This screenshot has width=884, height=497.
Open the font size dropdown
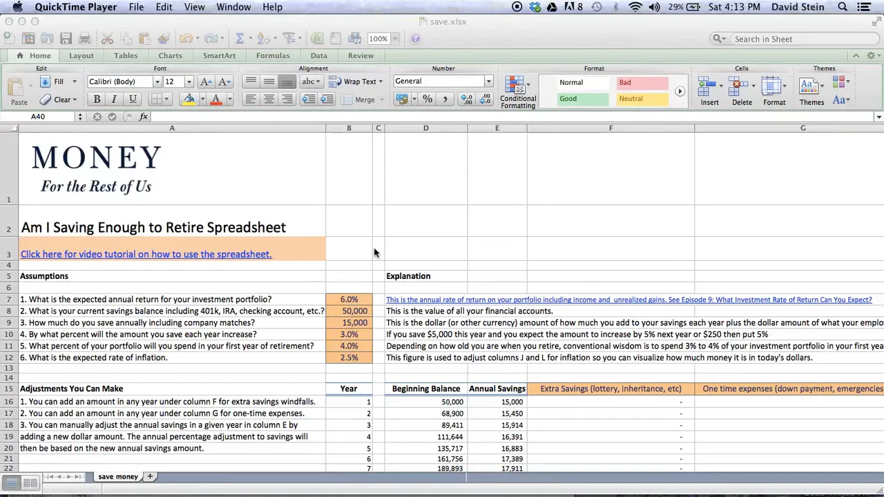[189, 81]
